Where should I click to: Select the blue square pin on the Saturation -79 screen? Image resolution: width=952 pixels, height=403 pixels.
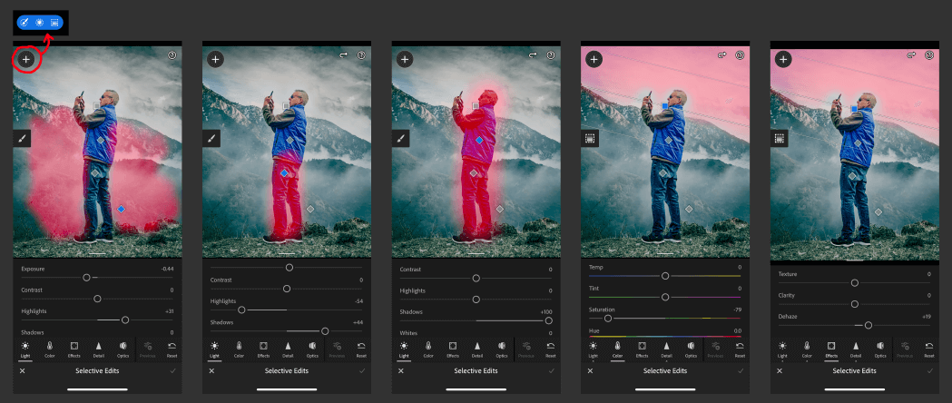pos(665,105)
